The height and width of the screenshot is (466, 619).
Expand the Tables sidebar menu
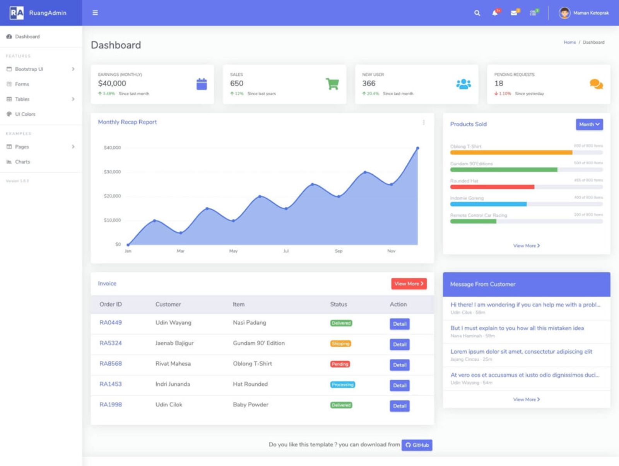pyautogui.click(x=41, y=99)
